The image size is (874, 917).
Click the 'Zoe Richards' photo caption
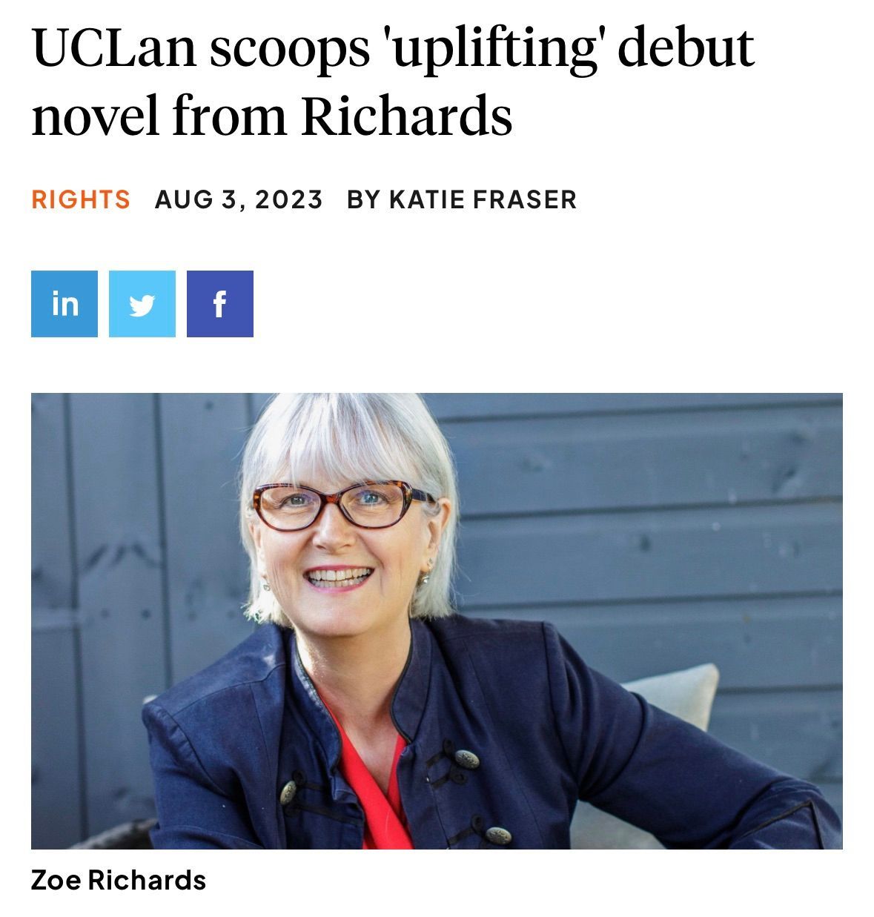[x=119, y=880]
